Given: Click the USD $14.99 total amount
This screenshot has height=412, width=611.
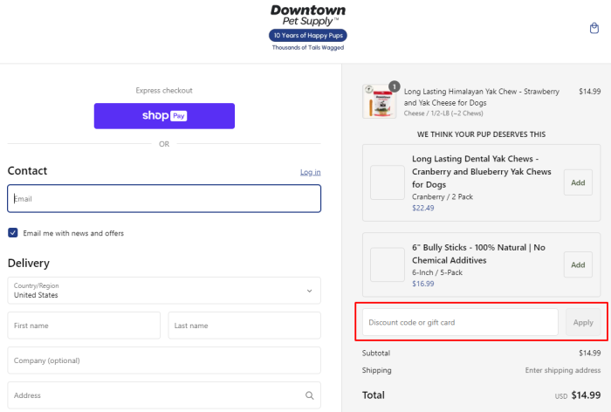Looking at the screenshot, I should 578,395.
